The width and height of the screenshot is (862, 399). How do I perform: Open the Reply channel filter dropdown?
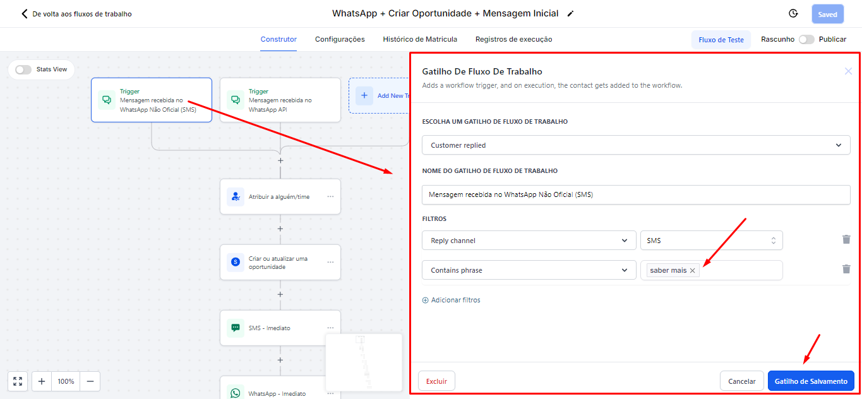point(529,241)
